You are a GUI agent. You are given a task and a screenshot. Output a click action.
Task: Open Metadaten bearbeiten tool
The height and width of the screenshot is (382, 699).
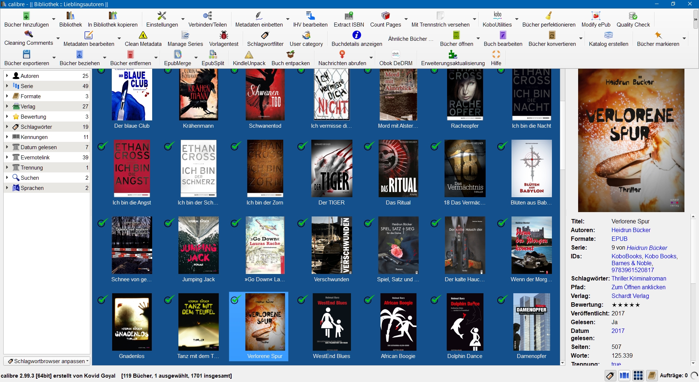click(88, 36)
